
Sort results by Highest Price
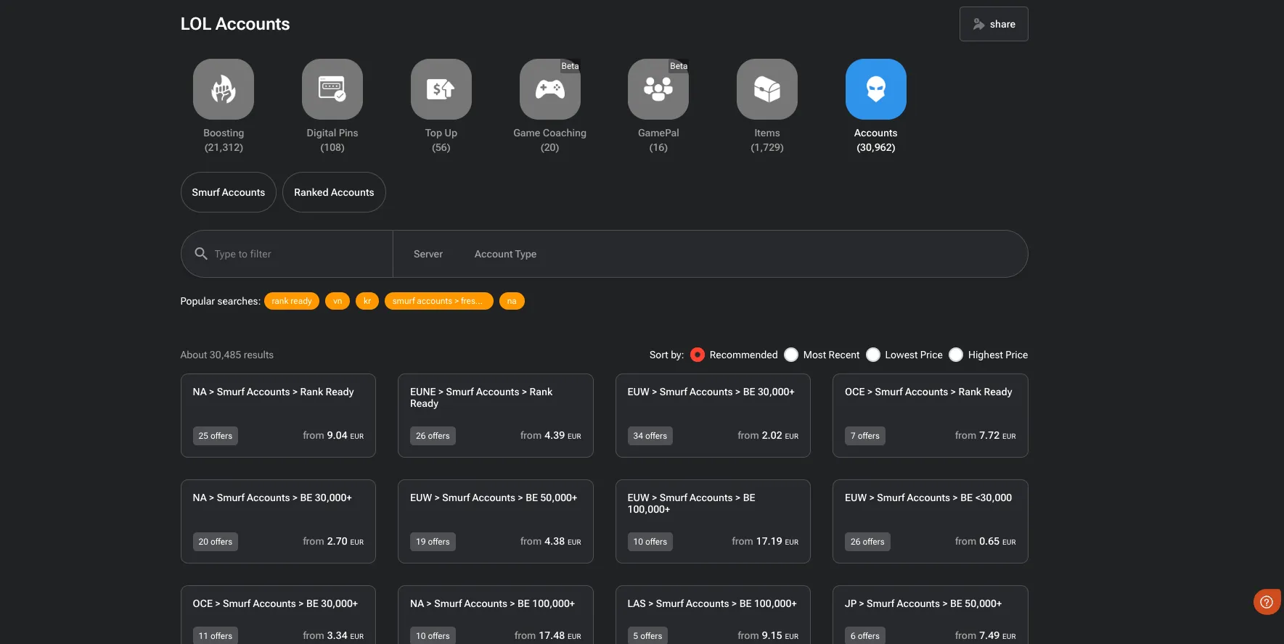(x=956, y=355)
